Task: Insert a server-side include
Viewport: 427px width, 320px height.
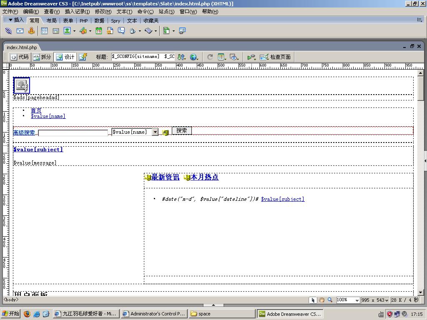Action: point(110,31)
